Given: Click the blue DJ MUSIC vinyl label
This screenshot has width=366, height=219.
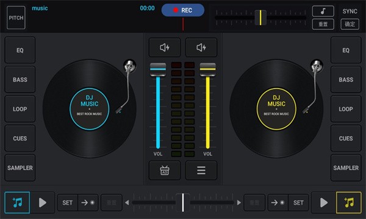Looking at the screenshot, I should 90,109.
